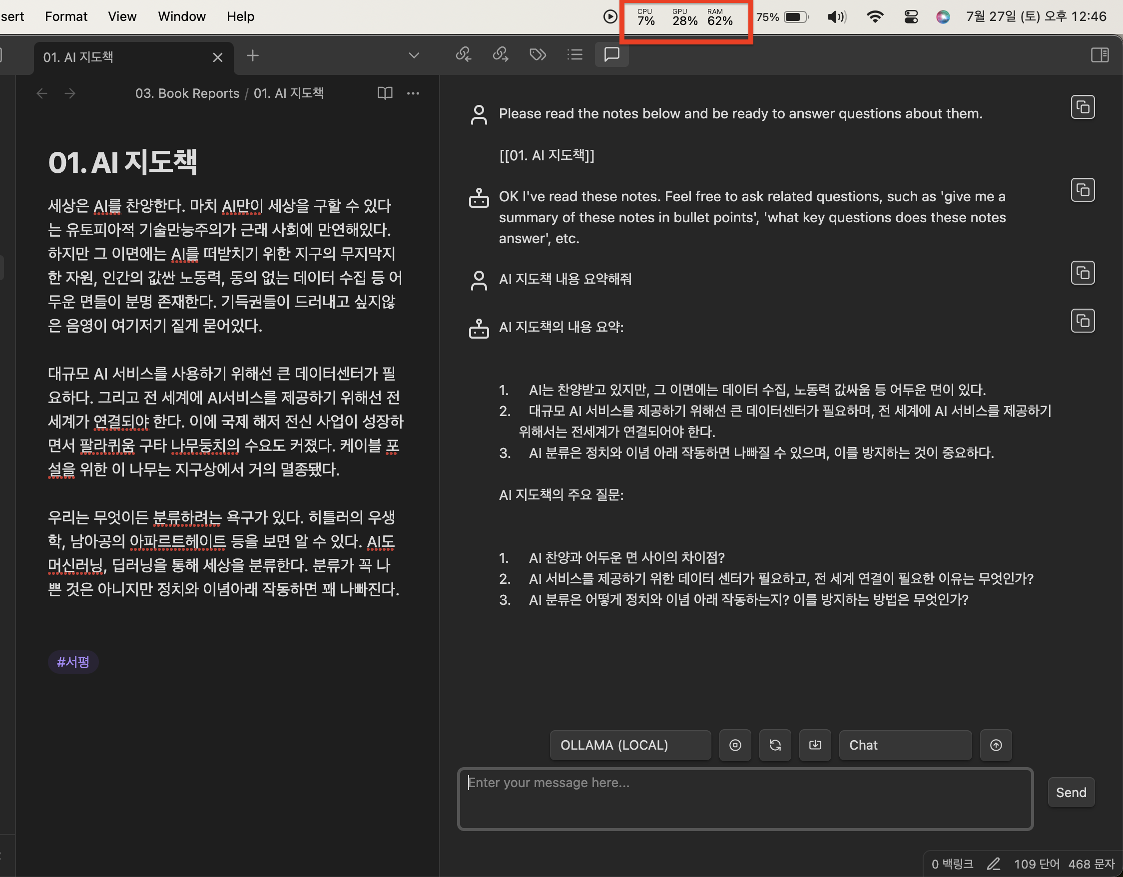1123x877 pixels.
Task: Open the backlinks pane icon
Action: tap(463, 54)
